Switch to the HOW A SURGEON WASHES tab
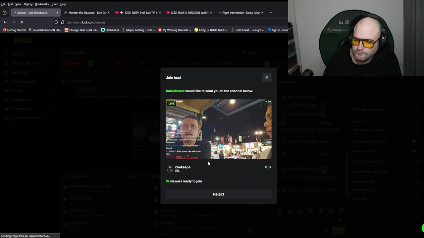This screenshot has width=424, height=238. tap(190, 13)
